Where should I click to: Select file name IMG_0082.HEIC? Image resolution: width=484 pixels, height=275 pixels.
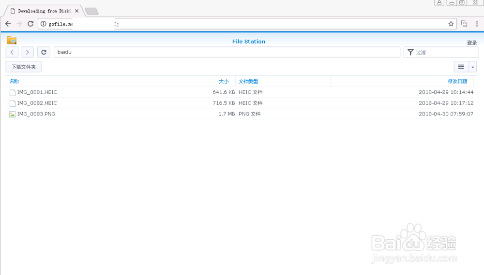[37, 103]
